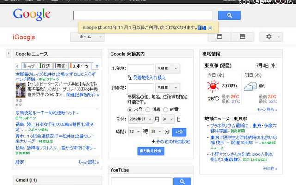Click the theme image icon button
The width and height of the screenshot is (296, 185).
click(242, 37)
